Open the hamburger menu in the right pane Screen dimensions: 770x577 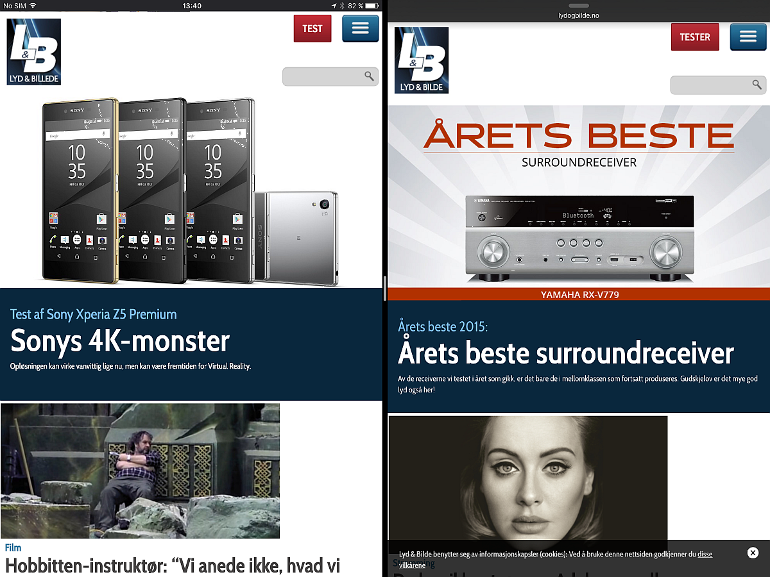(x=748, y=37)
